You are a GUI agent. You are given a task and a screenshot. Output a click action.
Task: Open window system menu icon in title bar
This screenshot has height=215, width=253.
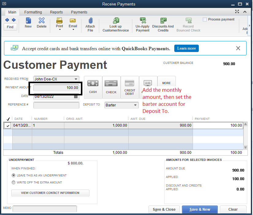[x=4, y=4]
